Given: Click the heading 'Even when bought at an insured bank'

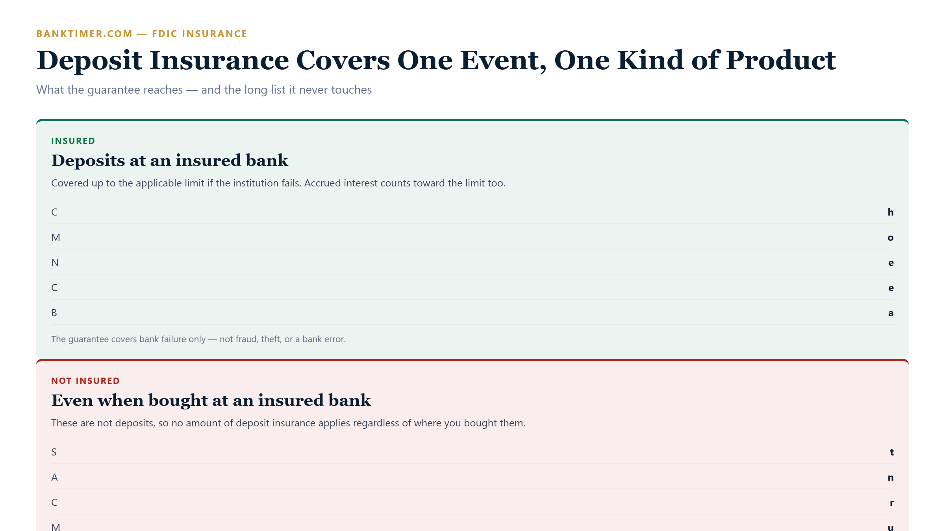Looking at the screenshot, I should 211,400.
